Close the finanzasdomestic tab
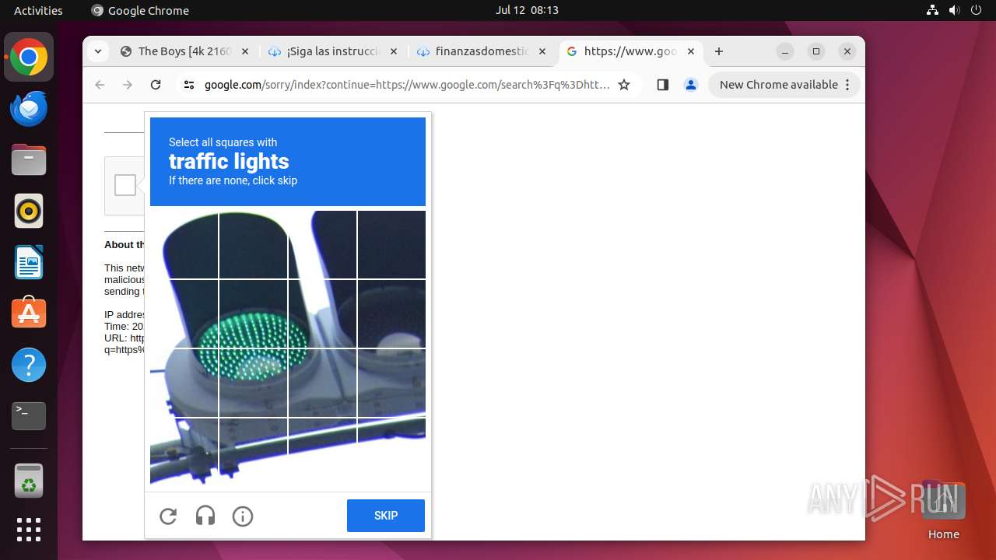This screenshot has width=996, height=560. tap(542, 51)
